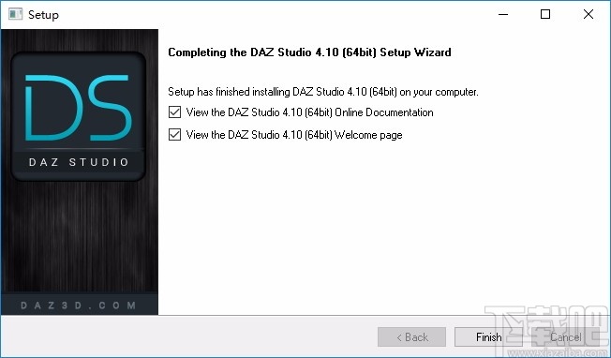Minimize the Setup window
Viewport: 611px width, 358px height.
[x=503, y=14]
